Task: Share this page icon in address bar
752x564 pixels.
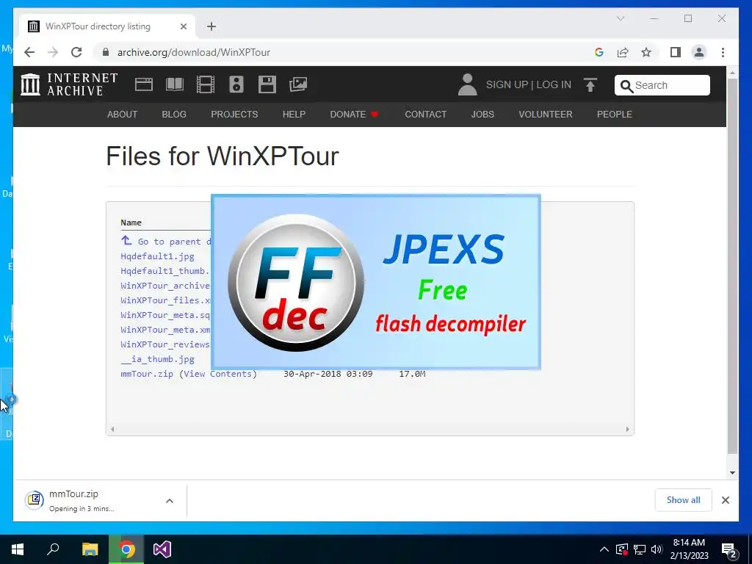Action: pos(623,52)
